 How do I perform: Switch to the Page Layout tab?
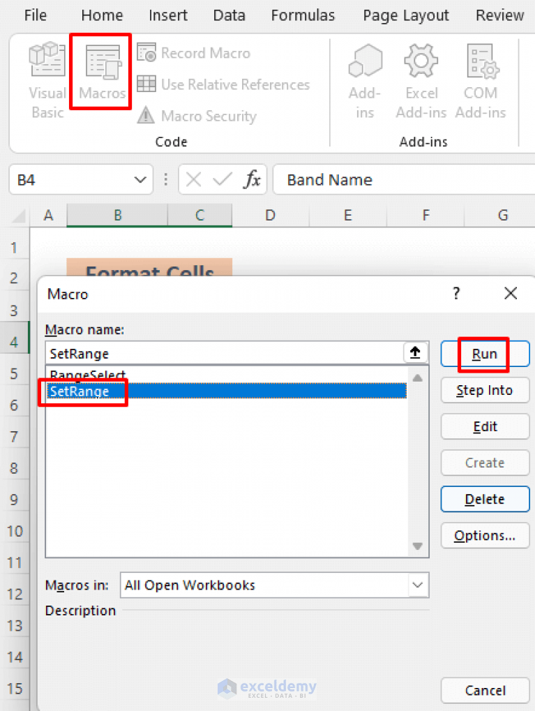(x=406, y=16)
